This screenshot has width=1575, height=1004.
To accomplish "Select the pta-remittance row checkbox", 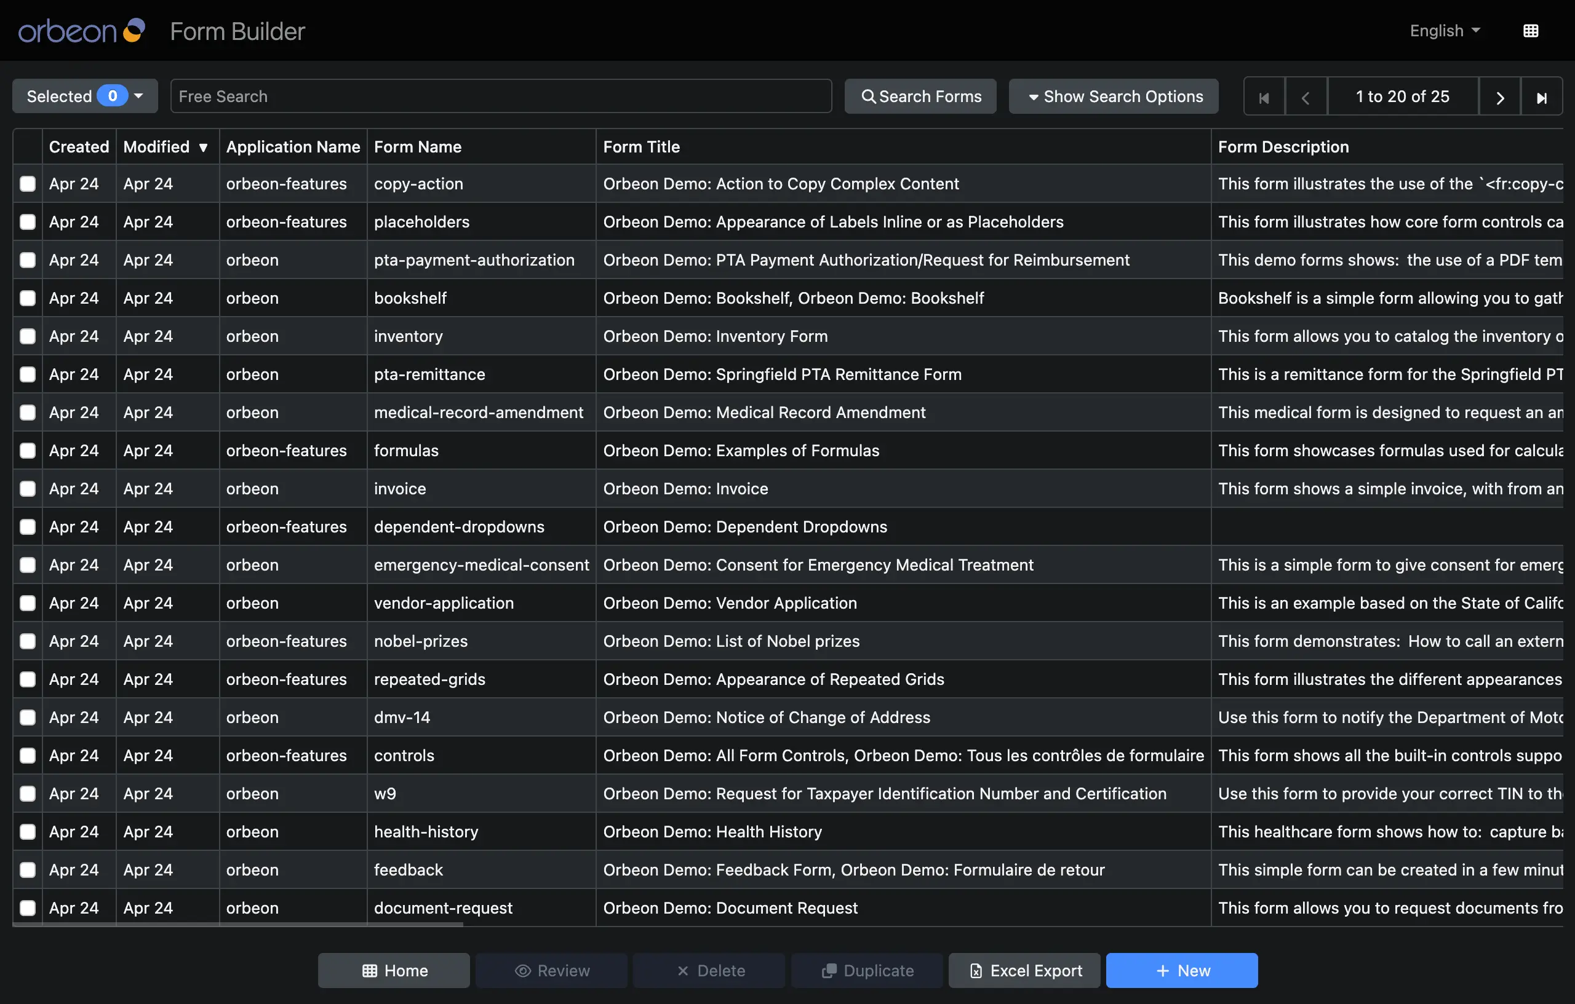I will [28, 374].
